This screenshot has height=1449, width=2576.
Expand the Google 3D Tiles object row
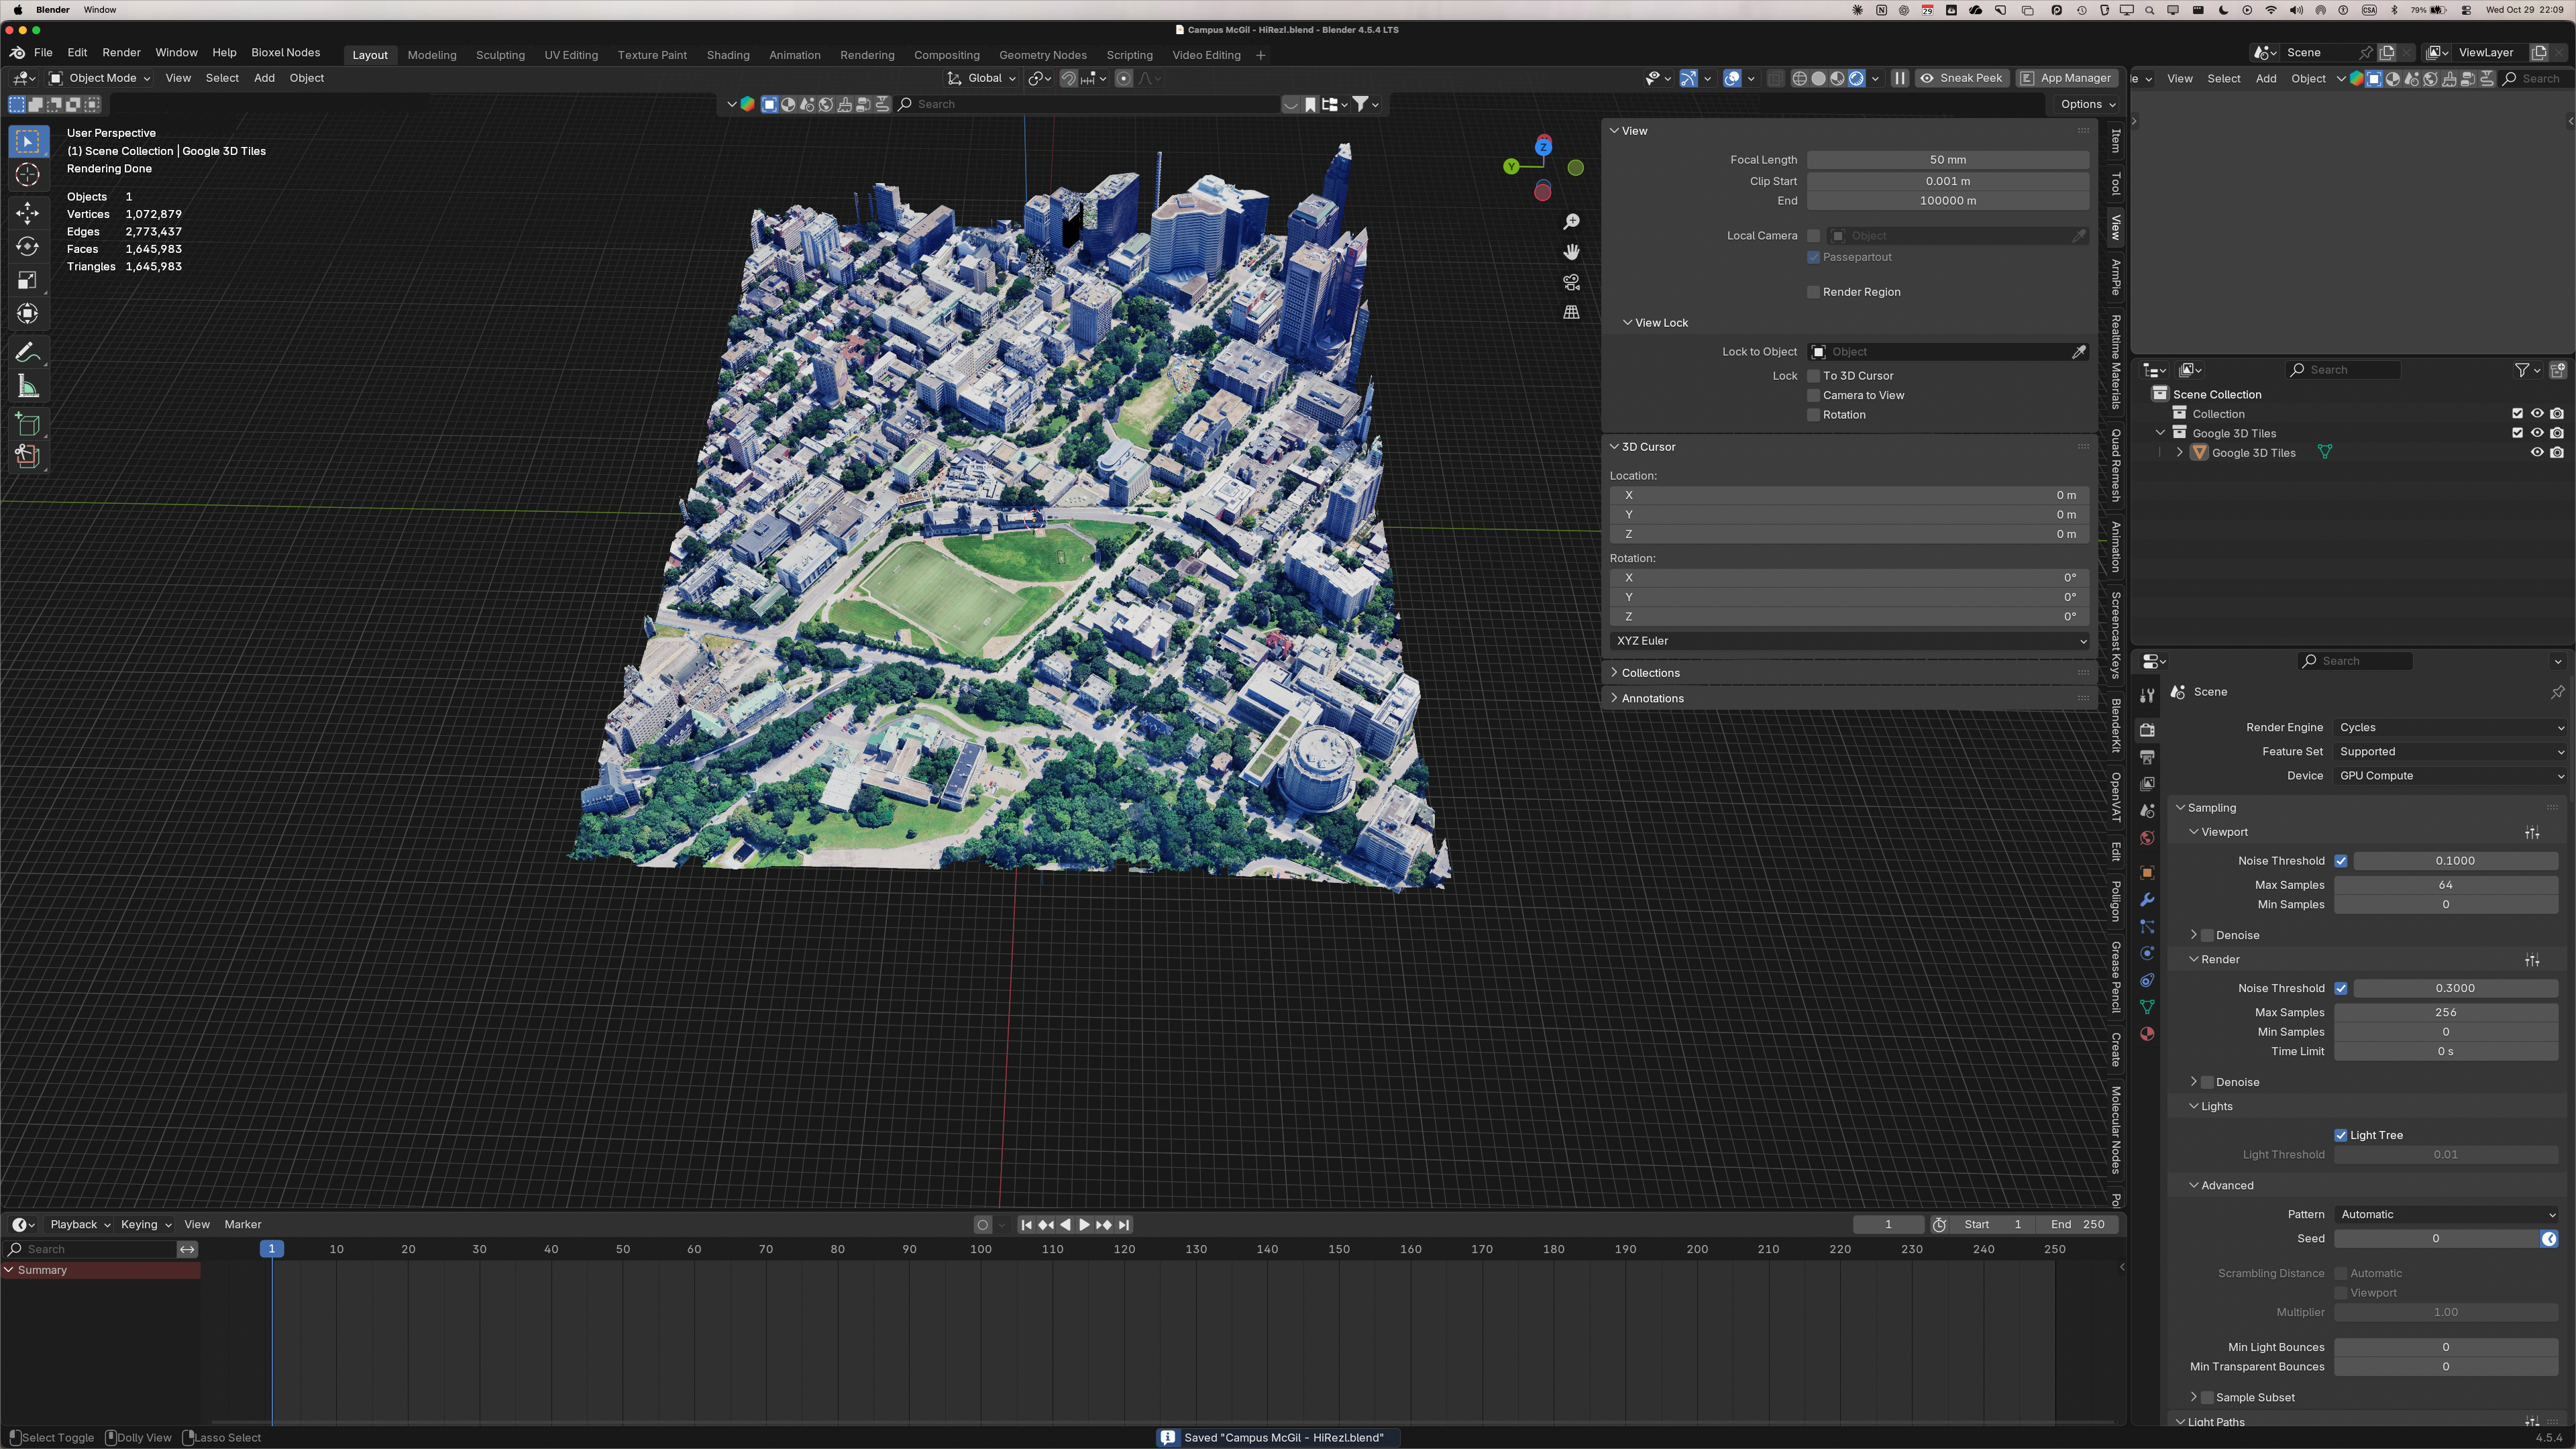(2180, 453)
